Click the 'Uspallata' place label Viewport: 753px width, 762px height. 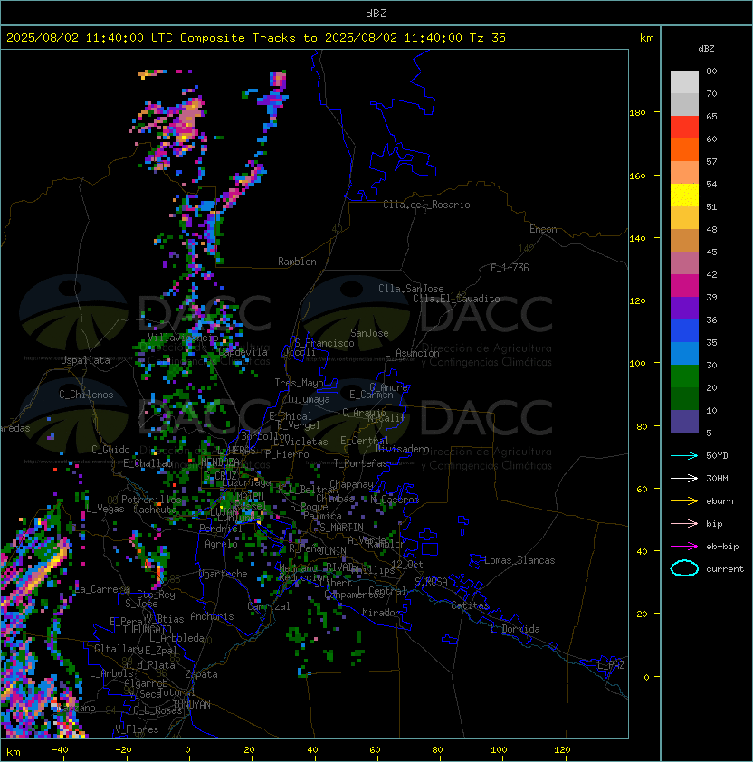[x=85, y=360]
